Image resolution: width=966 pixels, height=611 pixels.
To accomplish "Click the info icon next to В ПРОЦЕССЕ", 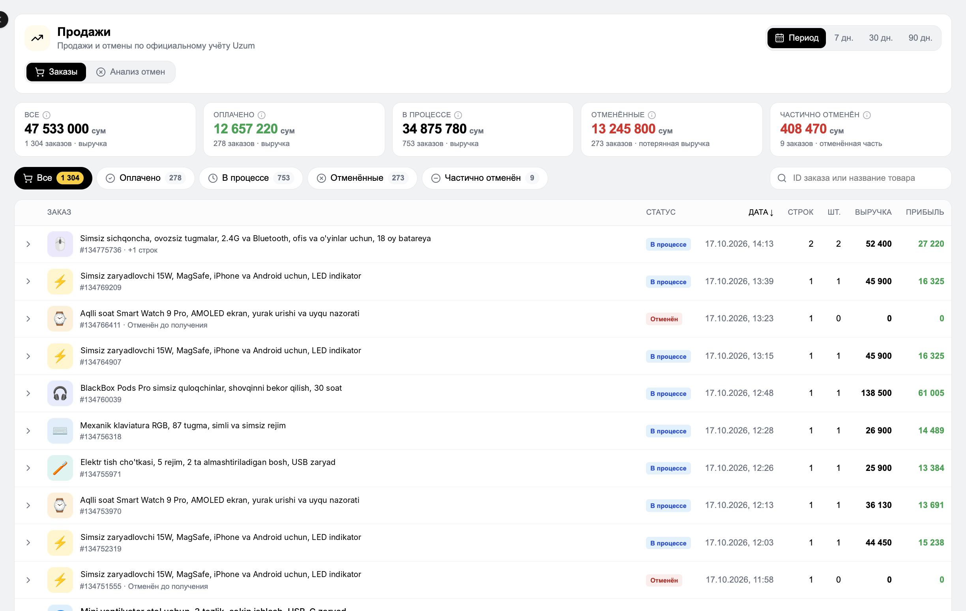I will [458, 115].
